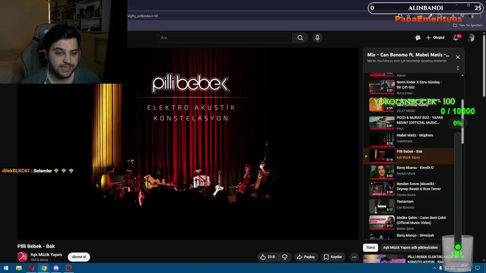486x273 pixels.
Task: Open OBS Studio from taskbar
Action: tap(69, 268)
